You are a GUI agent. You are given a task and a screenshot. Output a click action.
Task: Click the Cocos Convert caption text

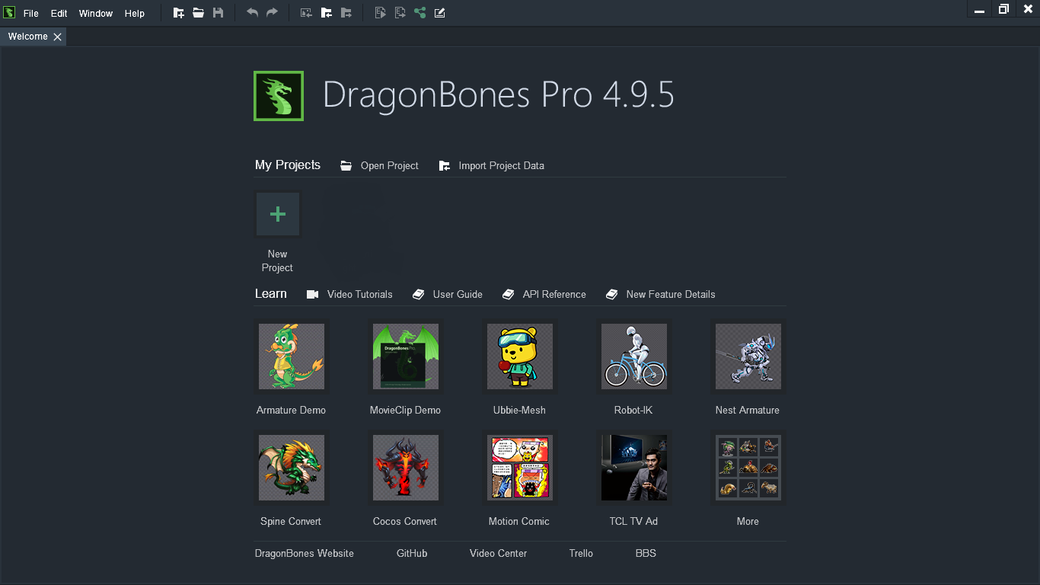click(x=405, y=521)
